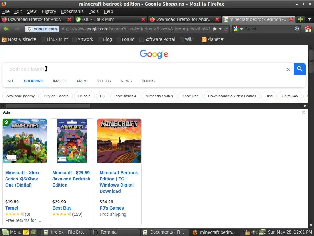Click the vertical scrollbar down arrow
The width and height of the screenshot is (314, 236).
point(311,226)
